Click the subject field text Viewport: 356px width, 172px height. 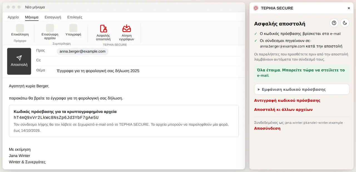click(98, 71)
